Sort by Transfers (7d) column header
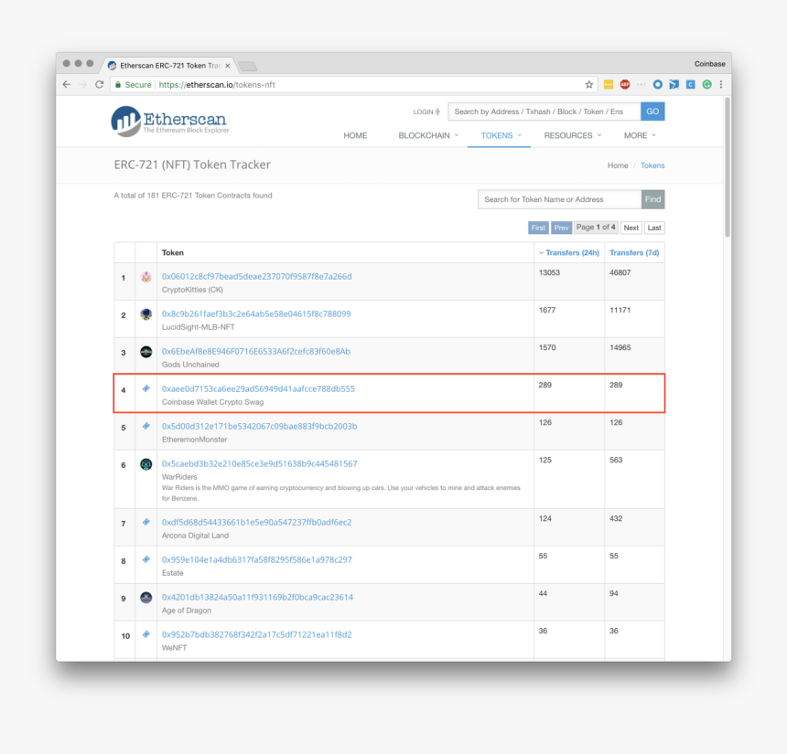 [634, 252]
